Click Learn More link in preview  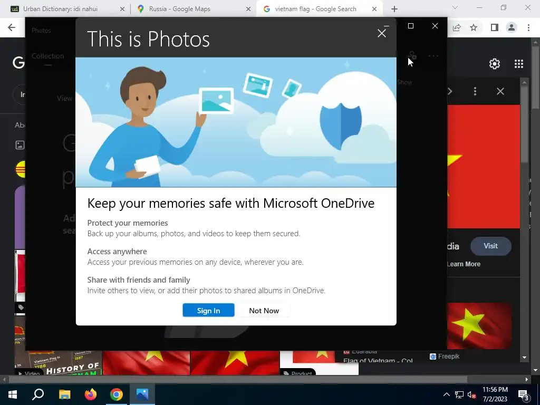(x=464, y=264)
